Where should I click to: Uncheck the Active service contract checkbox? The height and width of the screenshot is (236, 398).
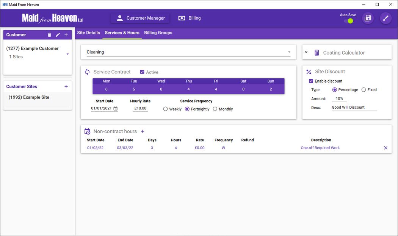click(x=142, y=72)
